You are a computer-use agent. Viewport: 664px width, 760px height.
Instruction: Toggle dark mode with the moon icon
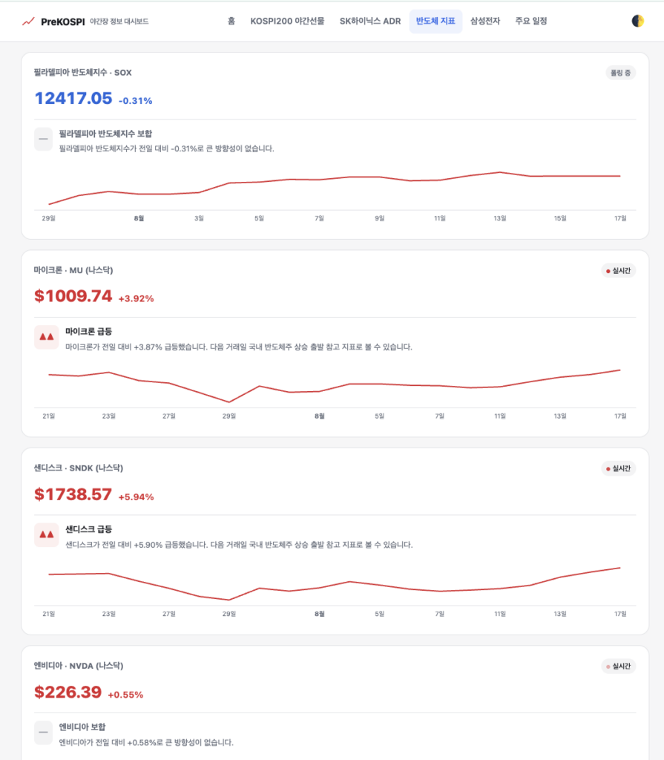pyautogui.click(x=638, y=21)
